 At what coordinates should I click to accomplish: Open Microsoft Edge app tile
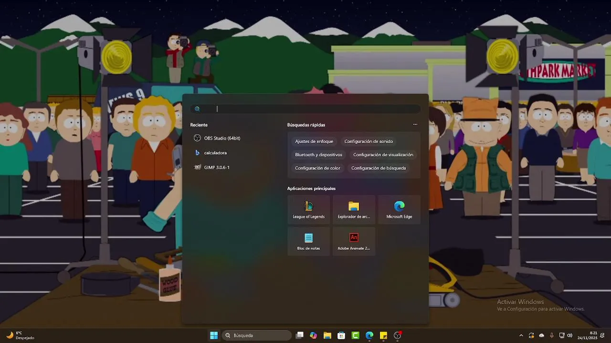click(399, 210)
